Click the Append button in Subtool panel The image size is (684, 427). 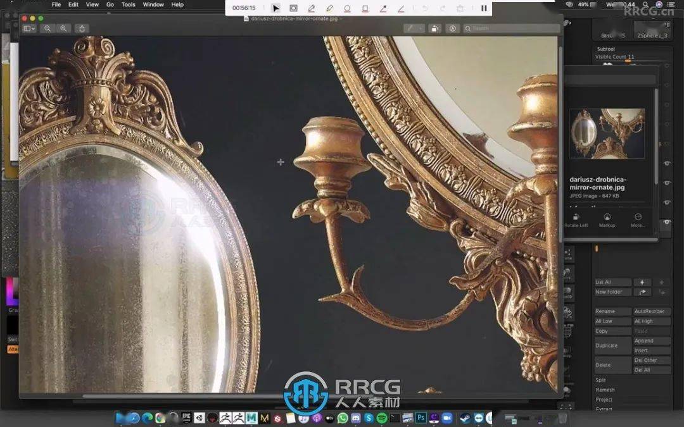(651, 341)
